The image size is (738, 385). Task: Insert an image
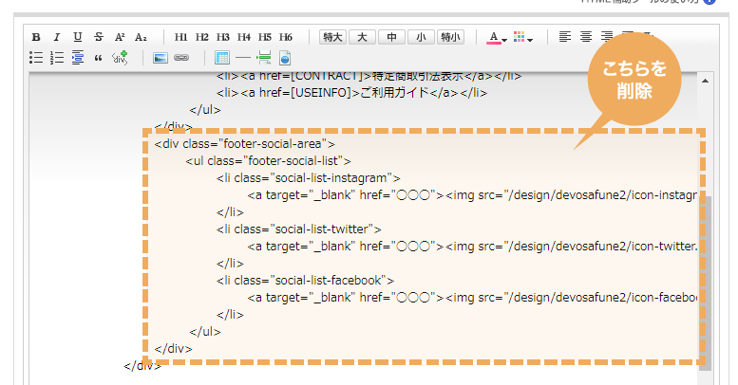160,58
